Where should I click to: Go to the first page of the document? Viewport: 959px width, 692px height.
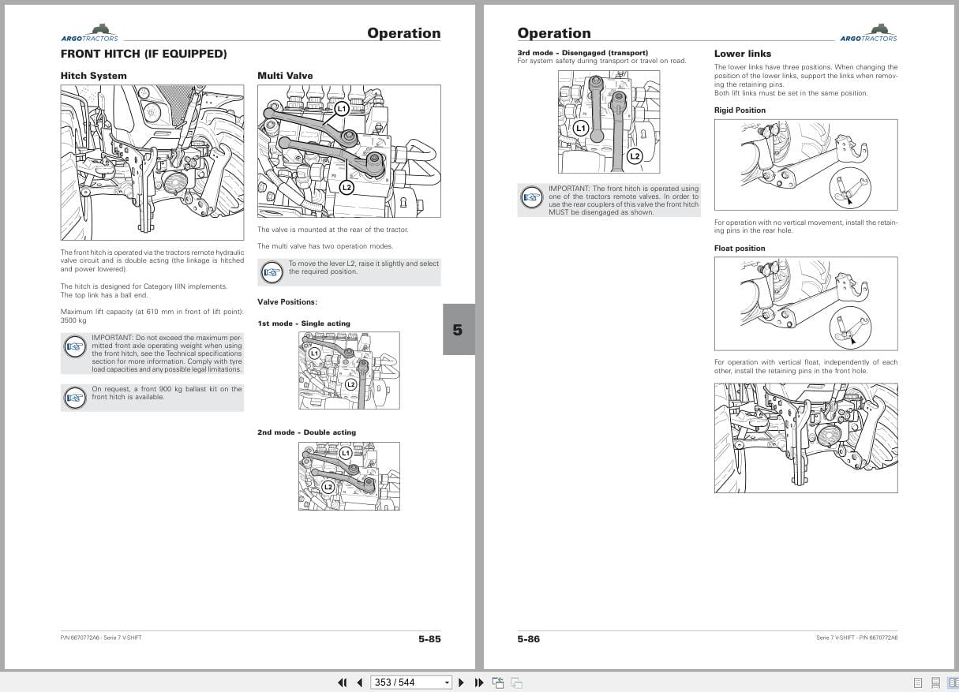tap(343, 682)
